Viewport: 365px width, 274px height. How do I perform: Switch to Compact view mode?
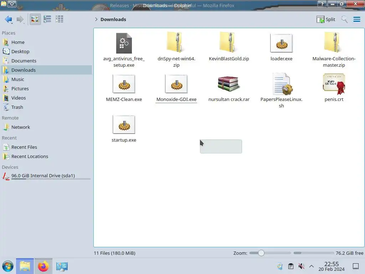coord(47,19)
